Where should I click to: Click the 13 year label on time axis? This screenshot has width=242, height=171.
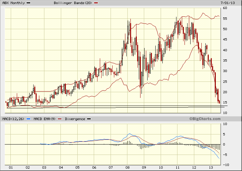coord(211,168)
